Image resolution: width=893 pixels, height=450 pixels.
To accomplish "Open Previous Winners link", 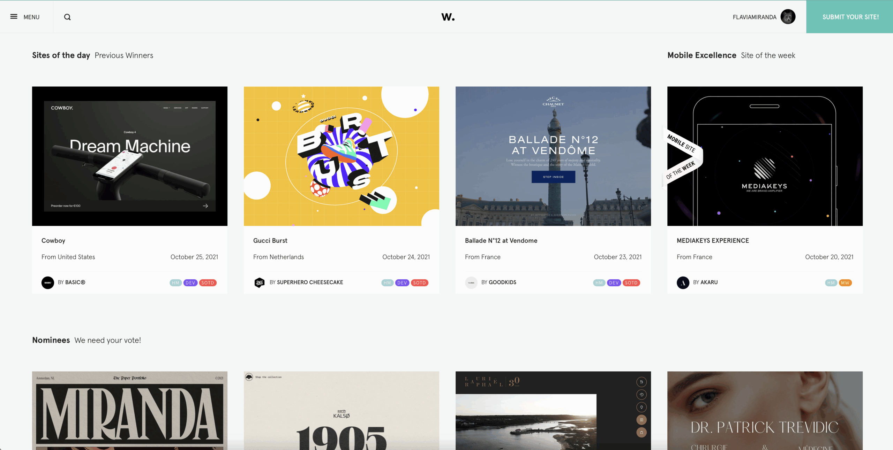I will coord(124,55).
